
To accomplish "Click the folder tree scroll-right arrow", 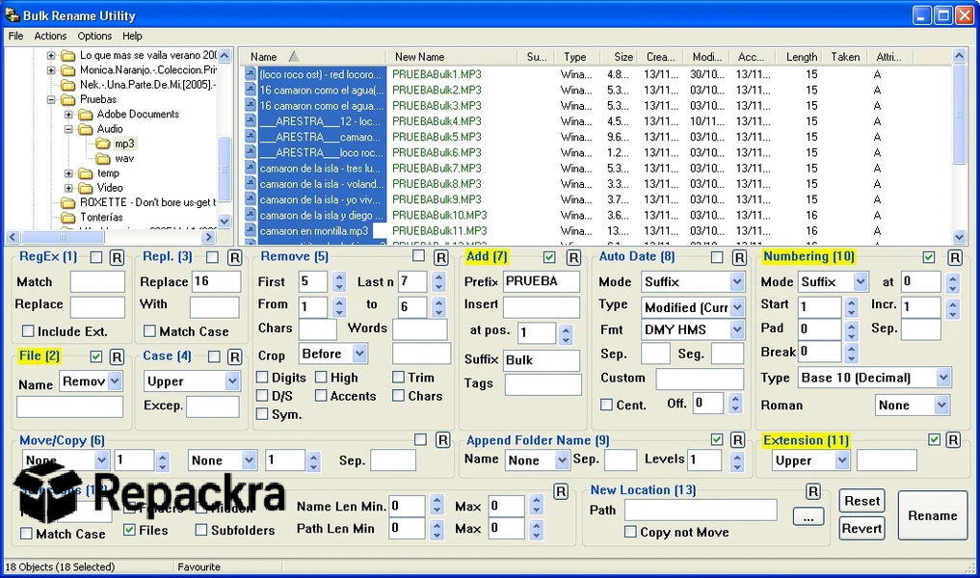I will click(209, 237).
